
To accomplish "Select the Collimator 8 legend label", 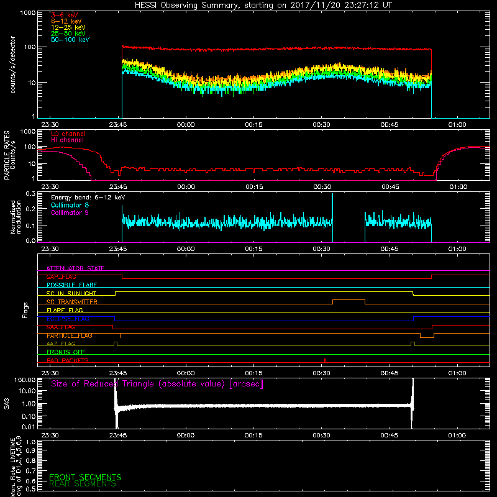I will pyautogui.click(x=70, y=205).
